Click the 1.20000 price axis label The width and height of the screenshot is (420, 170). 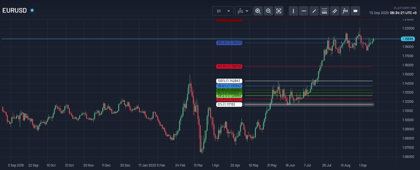pos(408,29)
